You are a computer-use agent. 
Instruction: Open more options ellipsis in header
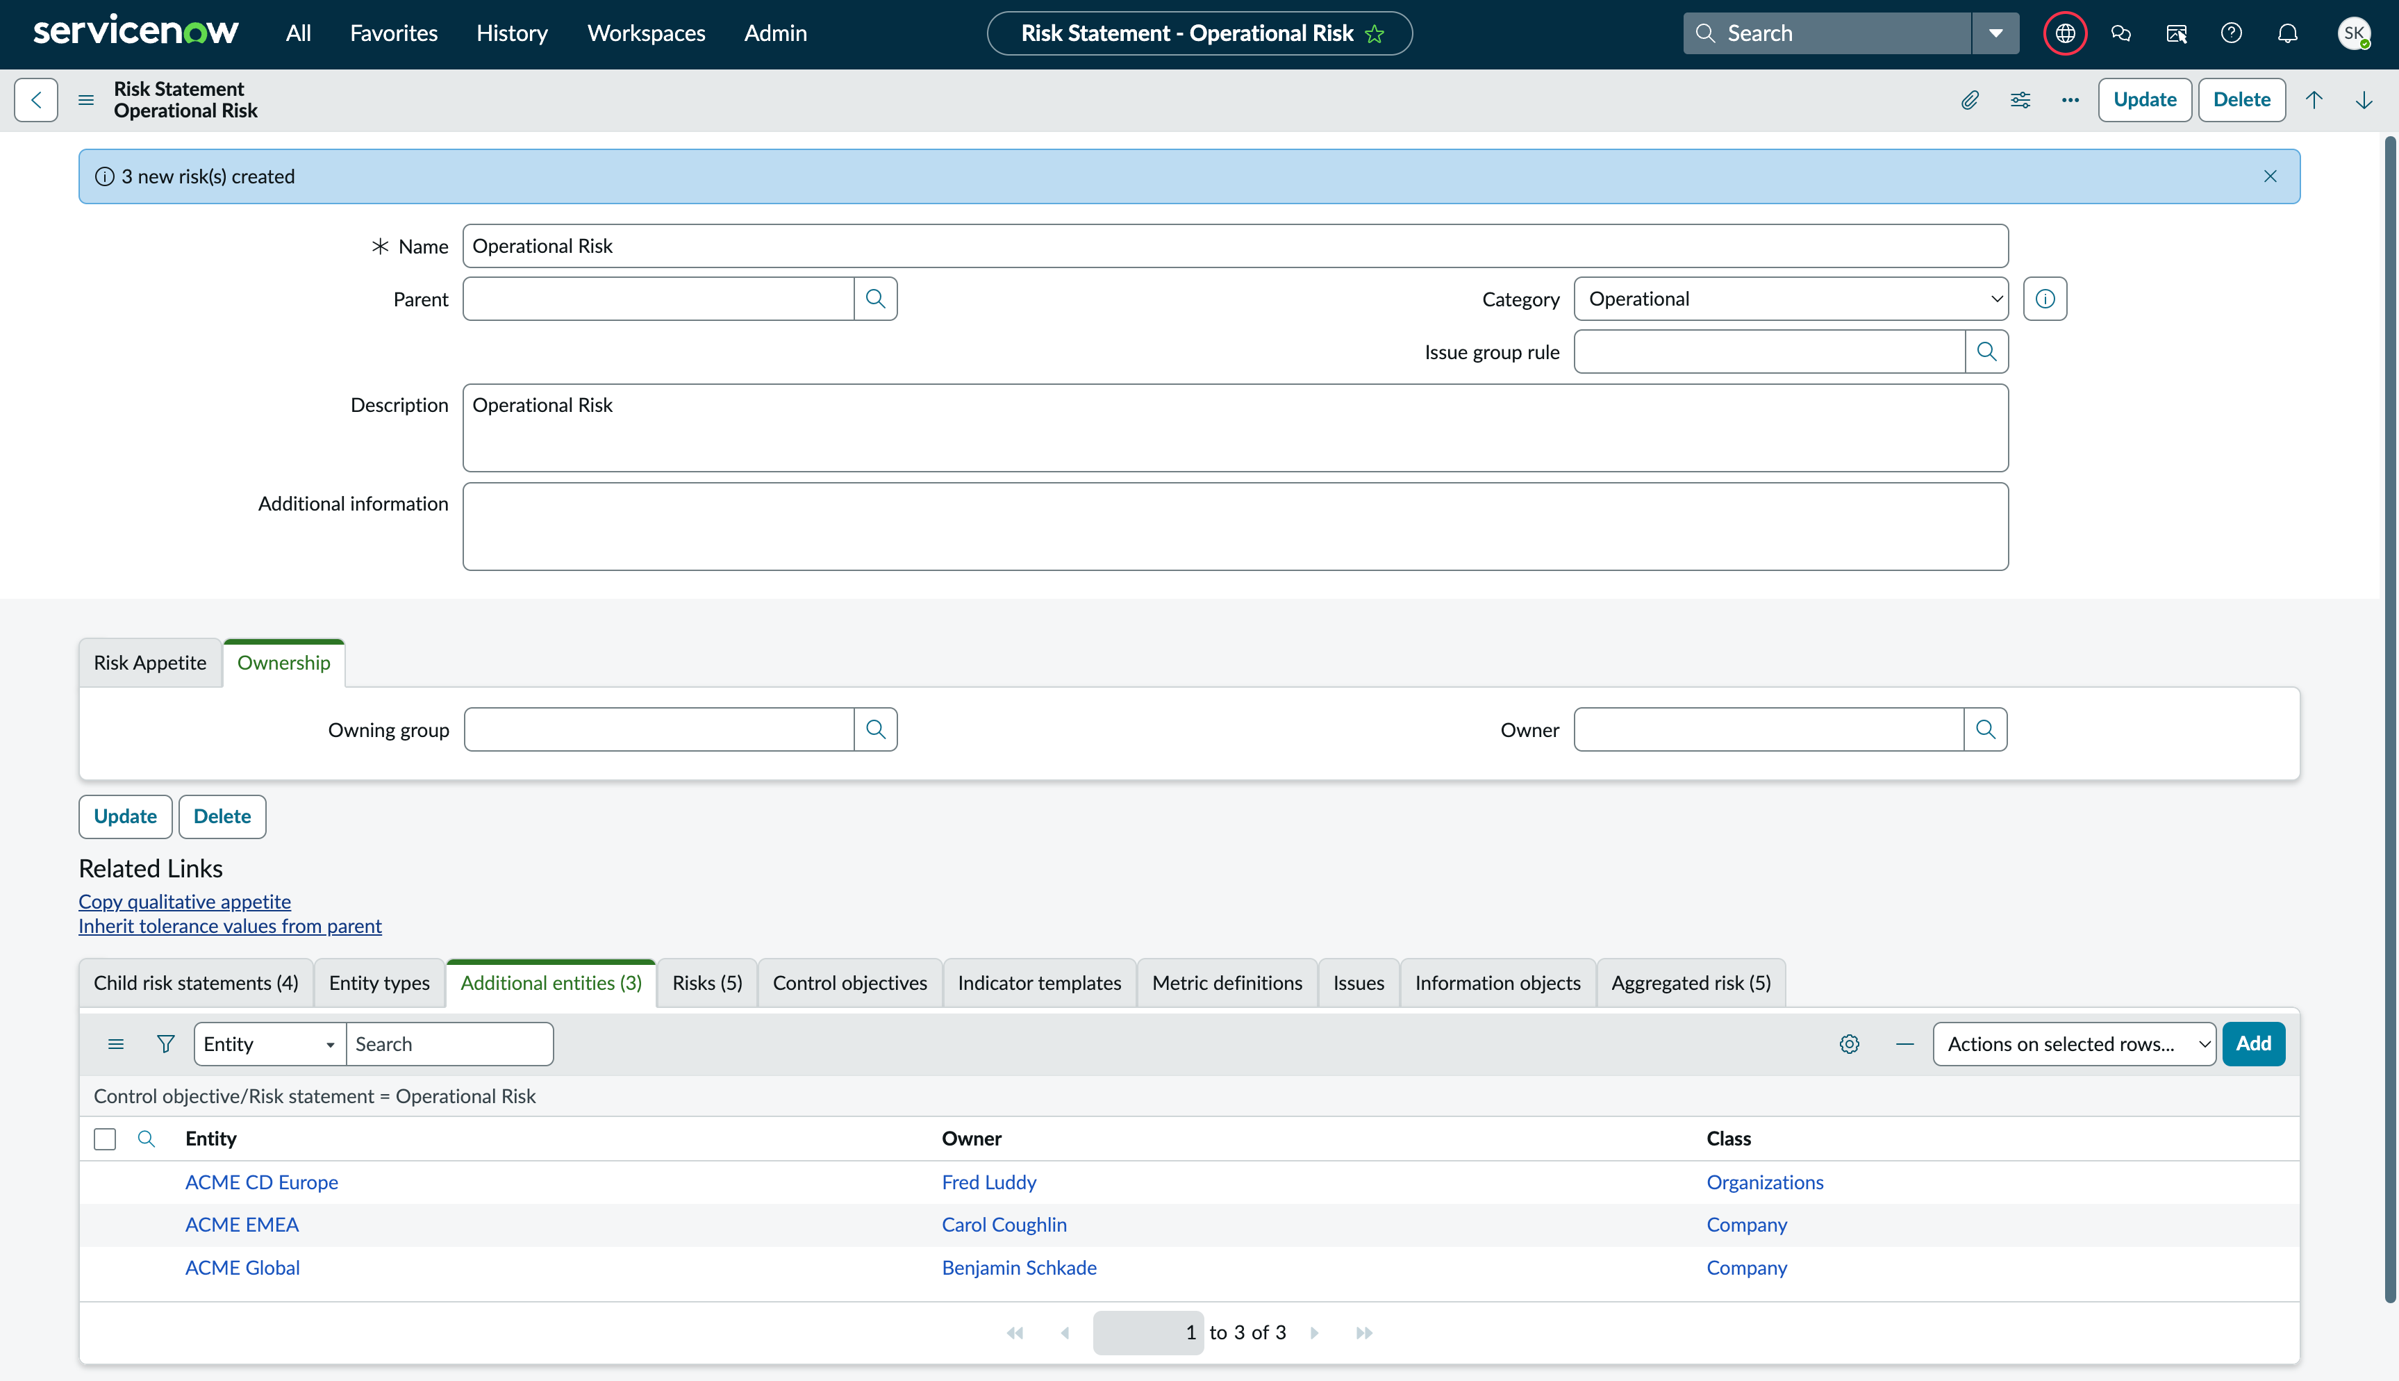[x=2070, y=99]
